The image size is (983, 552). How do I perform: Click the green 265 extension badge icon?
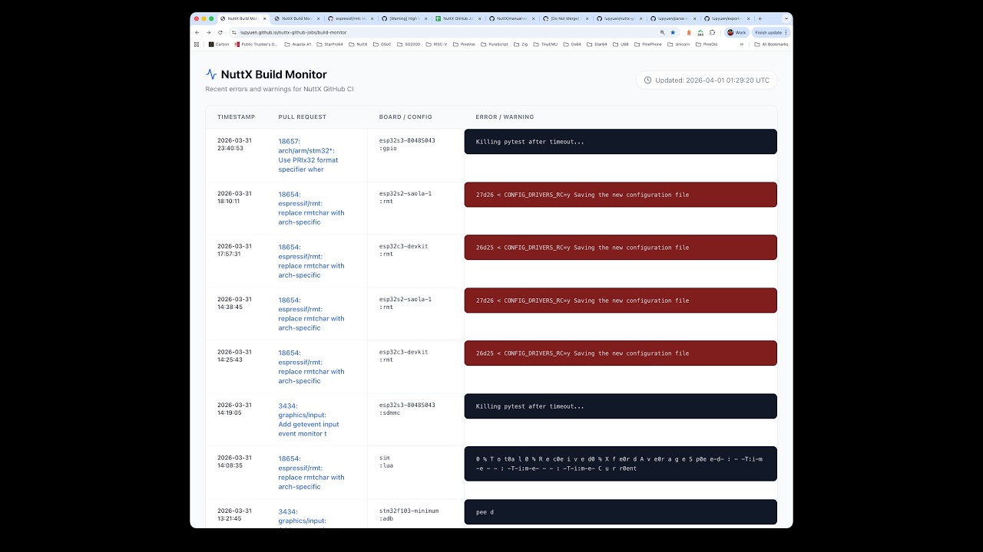tap(700, 33)
